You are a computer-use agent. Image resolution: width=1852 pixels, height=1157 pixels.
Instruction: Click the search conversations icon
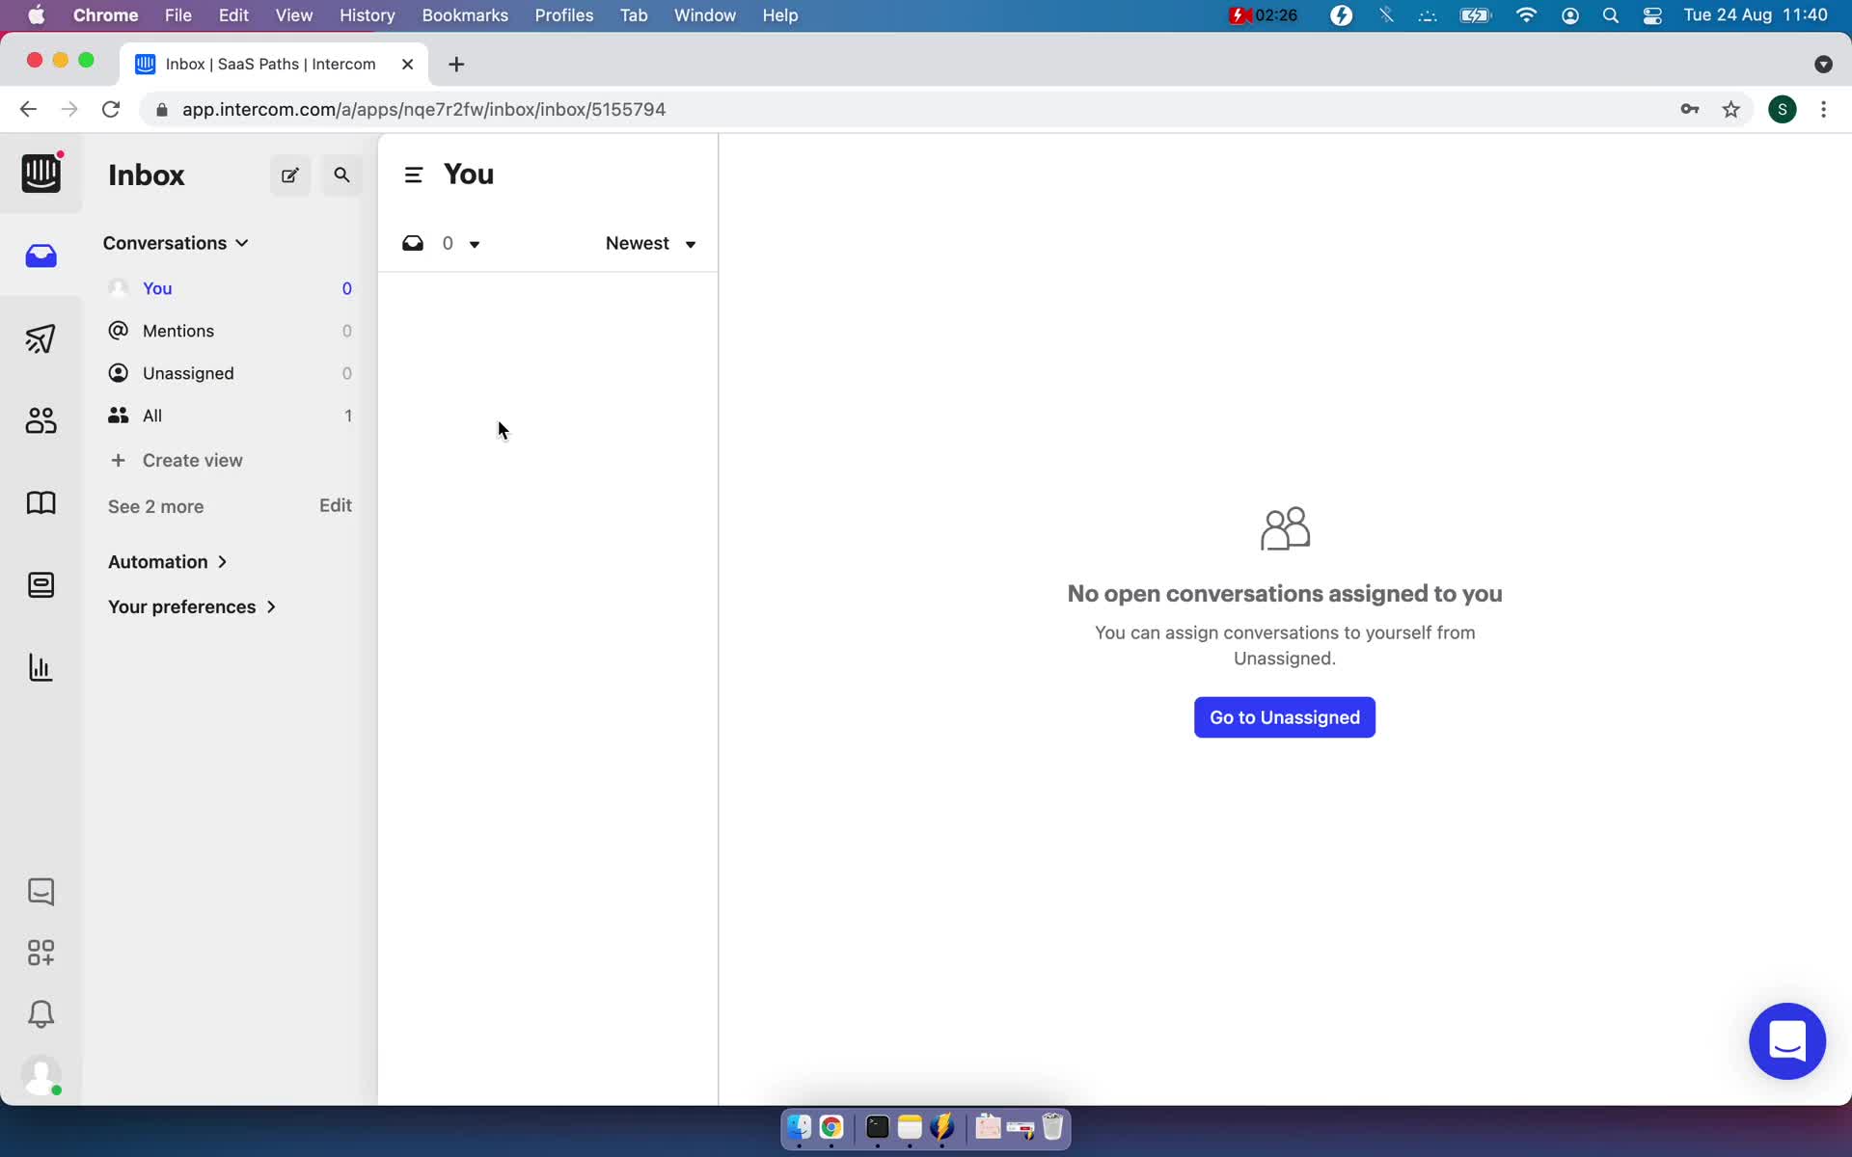click(342, 175)
